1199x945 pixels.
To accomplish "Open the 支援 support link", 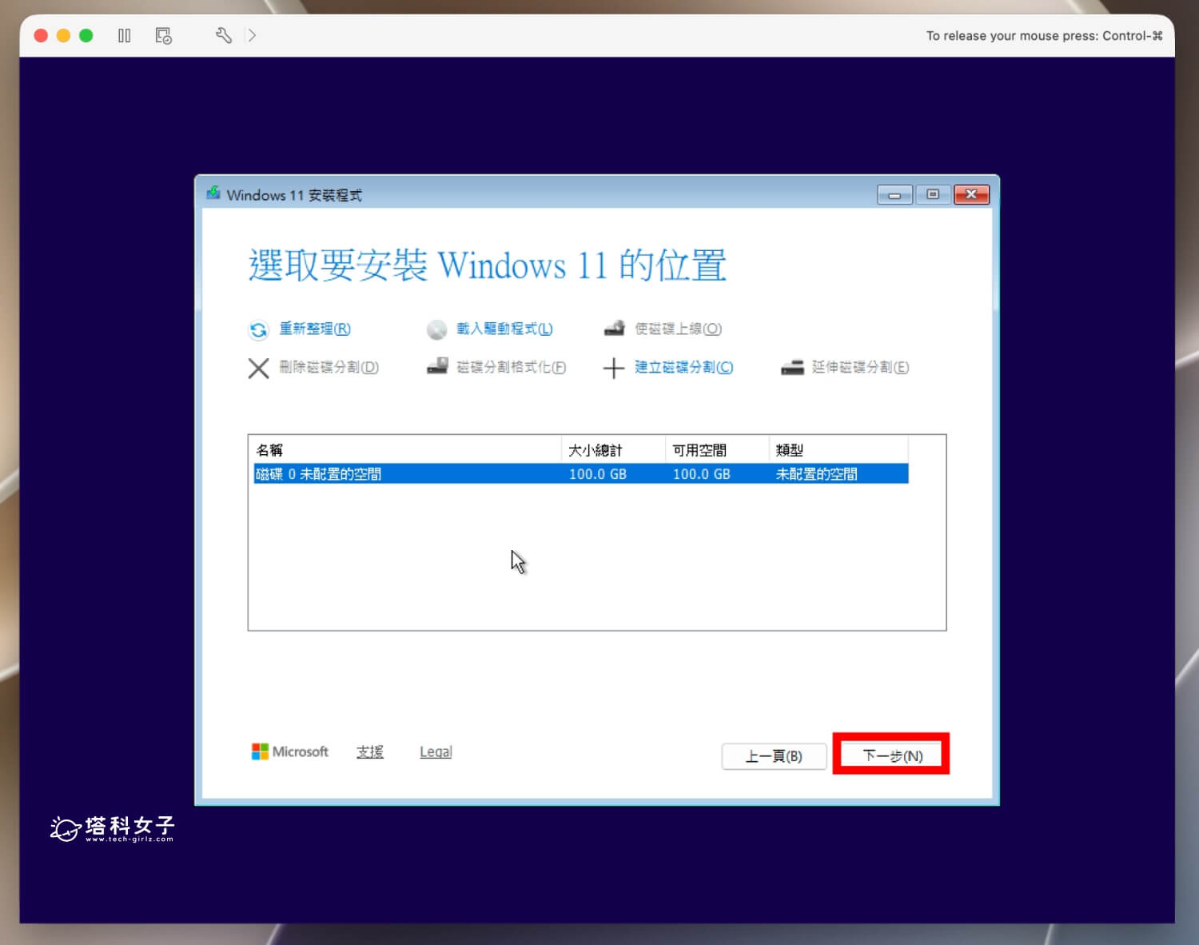I will click(x=370, y=752).
